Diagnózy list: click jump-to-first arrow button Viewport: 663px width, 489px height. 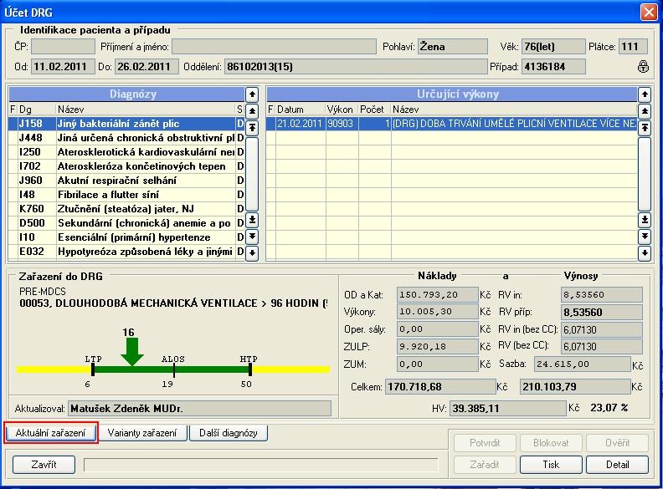tap(252, 127)
